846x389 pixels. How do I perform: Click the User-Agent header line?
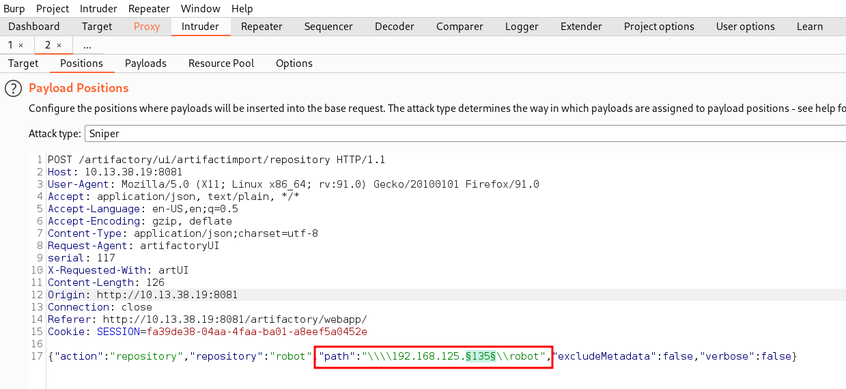click(294, 184)
